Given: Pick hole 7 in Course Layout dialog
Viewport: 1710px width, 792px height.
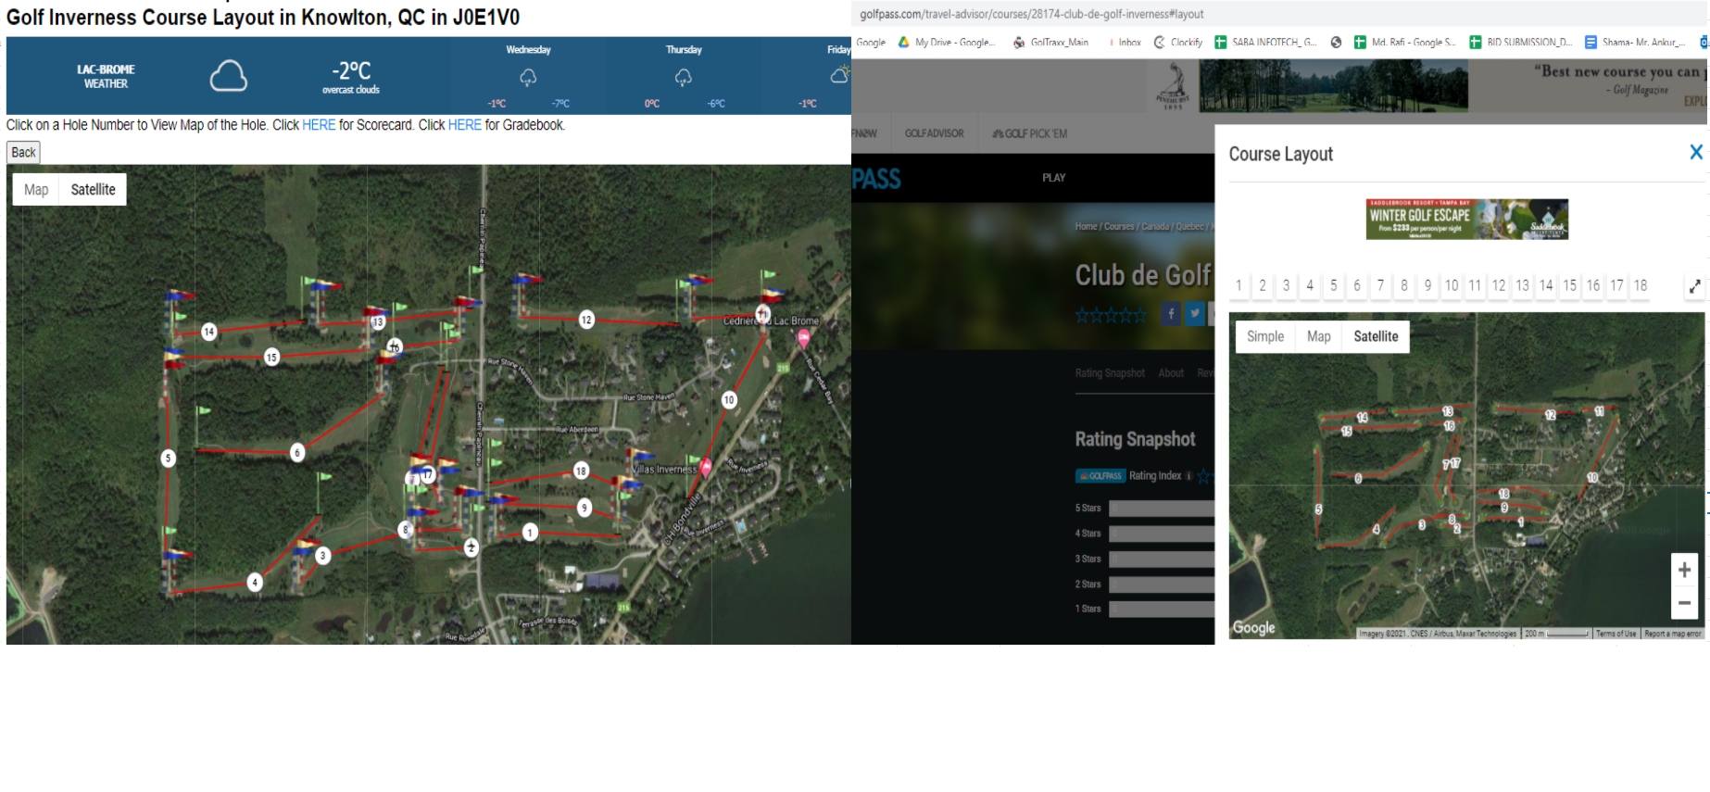Looking at the screenshot, I should click(x=1381, y=285).
